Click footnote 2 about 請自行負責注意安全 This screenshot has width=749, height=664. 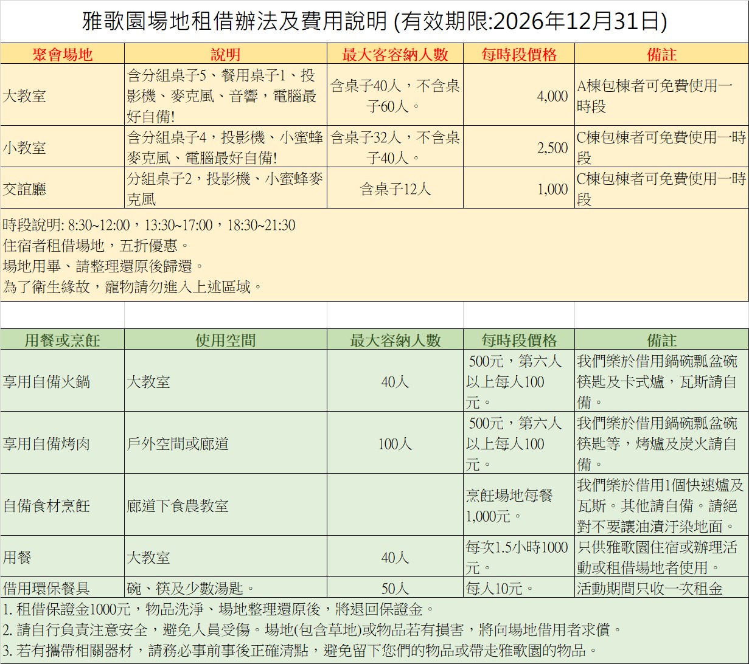pyautogui.click(x=312, y=629)
